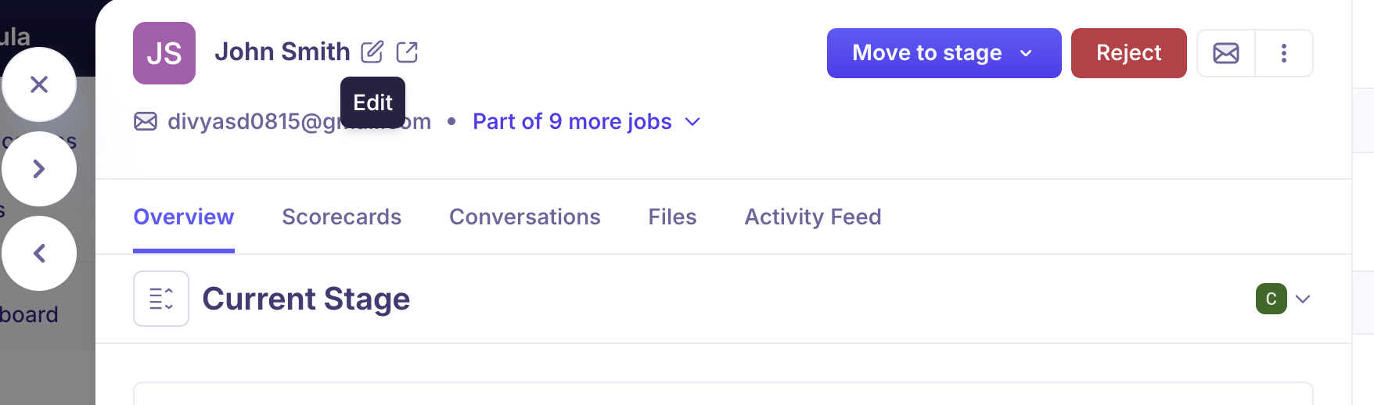
Task: Open the Move to stage dropdown
Action: [944, 53]
